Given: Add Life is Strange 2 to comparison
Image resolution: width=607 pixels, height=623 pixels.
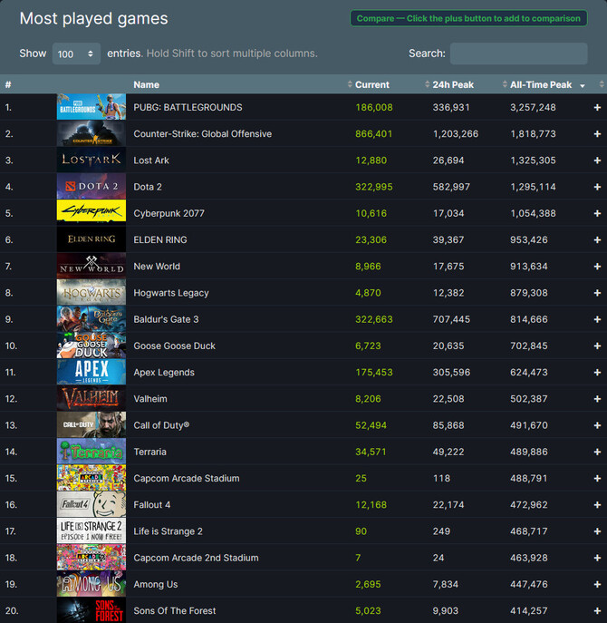Looking at the screenshot, I should [597, 531].
